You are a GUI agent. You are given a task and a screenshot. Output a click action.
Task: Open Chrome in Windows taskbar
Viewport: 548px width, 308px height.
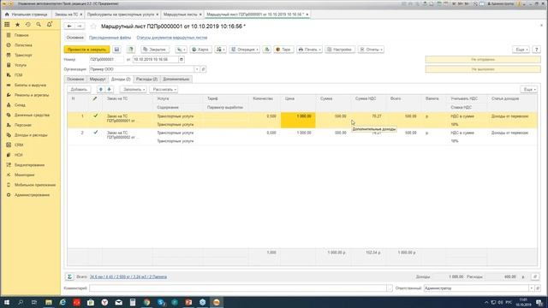point(146,302)
